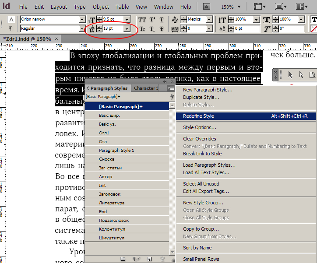Switch to Character Styles tab
The width and height of the screenshot is (317, 263).
pyautogui.click(x=146, y=88)
